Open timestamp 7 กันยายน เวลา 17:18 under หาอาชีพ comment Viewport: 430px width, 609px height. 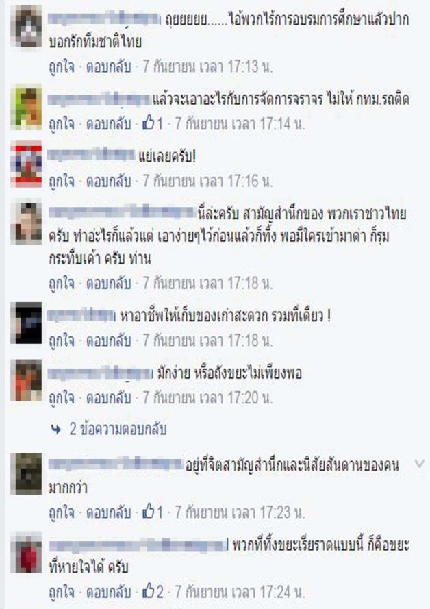coord(207,340)
